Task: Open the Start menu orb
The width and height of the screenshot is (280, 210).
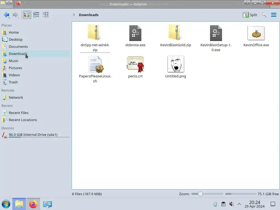Action: (x=6, y=204)
